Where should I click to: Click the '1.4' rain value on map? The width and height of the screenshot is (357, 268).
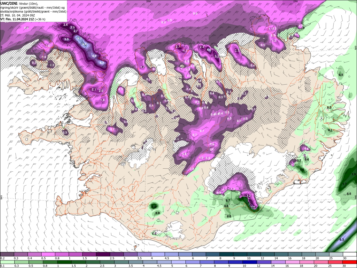point(301,170)
